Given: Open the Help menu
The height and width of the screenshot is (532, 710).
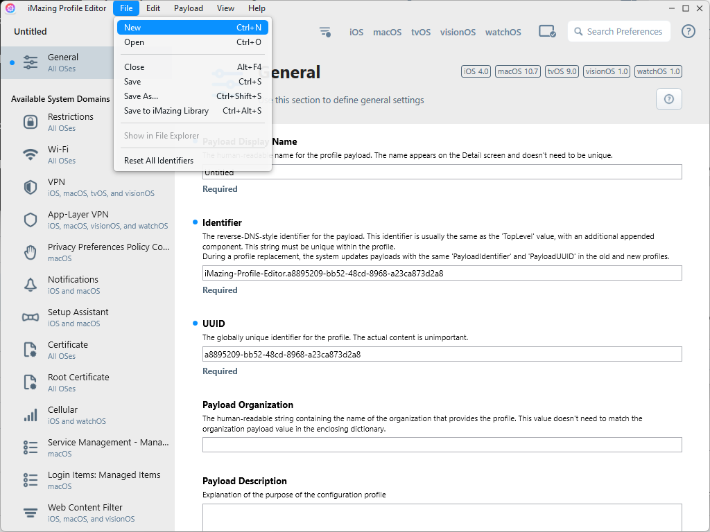Looking at the screenshot, I should 257,8.
